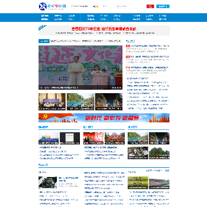Click the first item in blue navigation bar

[45, 16]
